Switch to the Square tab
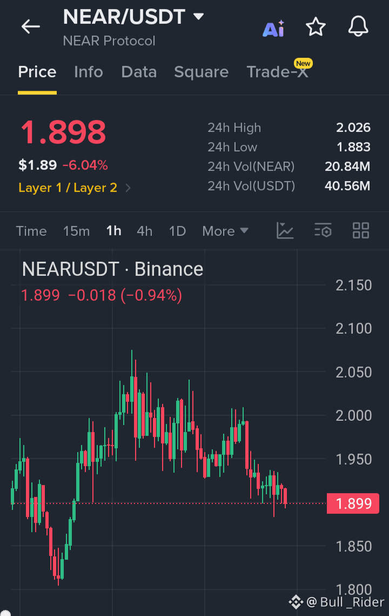The width and height of the screenshot is (389, 616). click(x=202, y=72)
